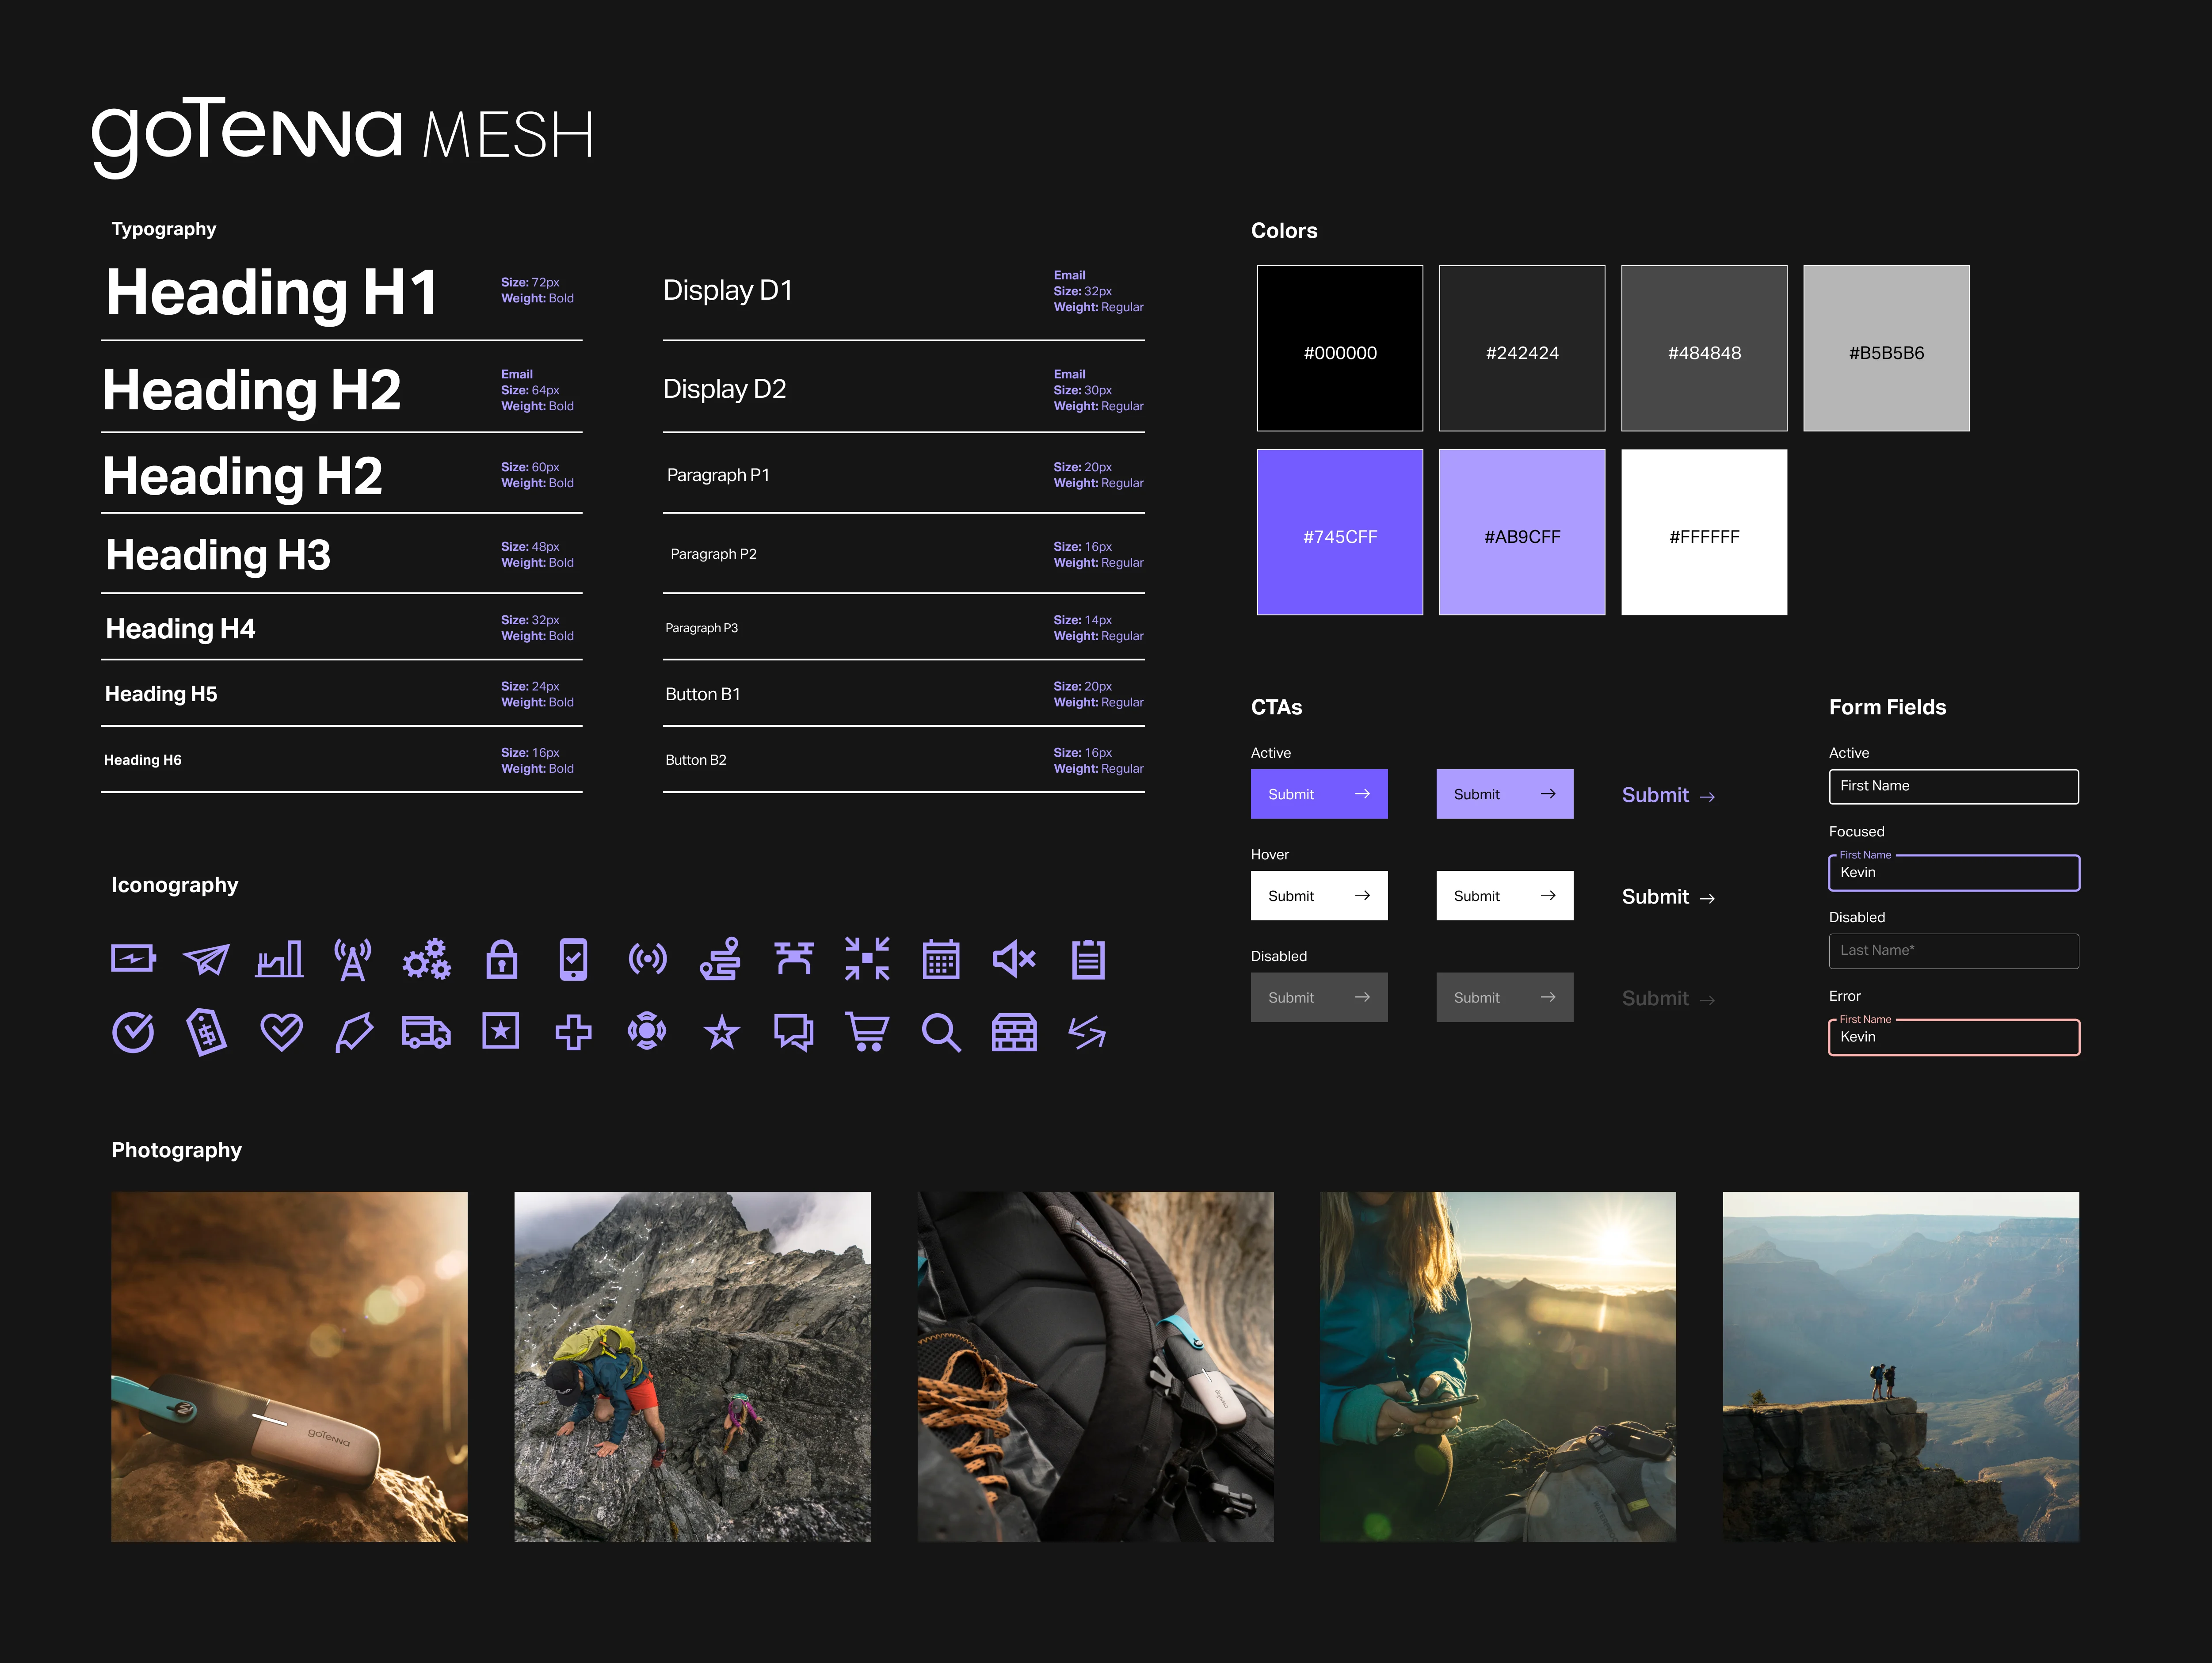Click the chat bubbles icon

794,1032
